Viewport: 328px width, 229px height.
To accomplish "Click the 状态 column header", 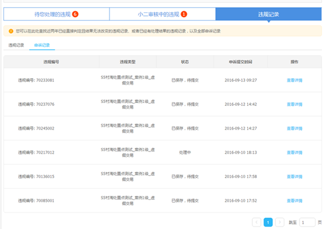I will pyautogui.click(x=185, y=62).
